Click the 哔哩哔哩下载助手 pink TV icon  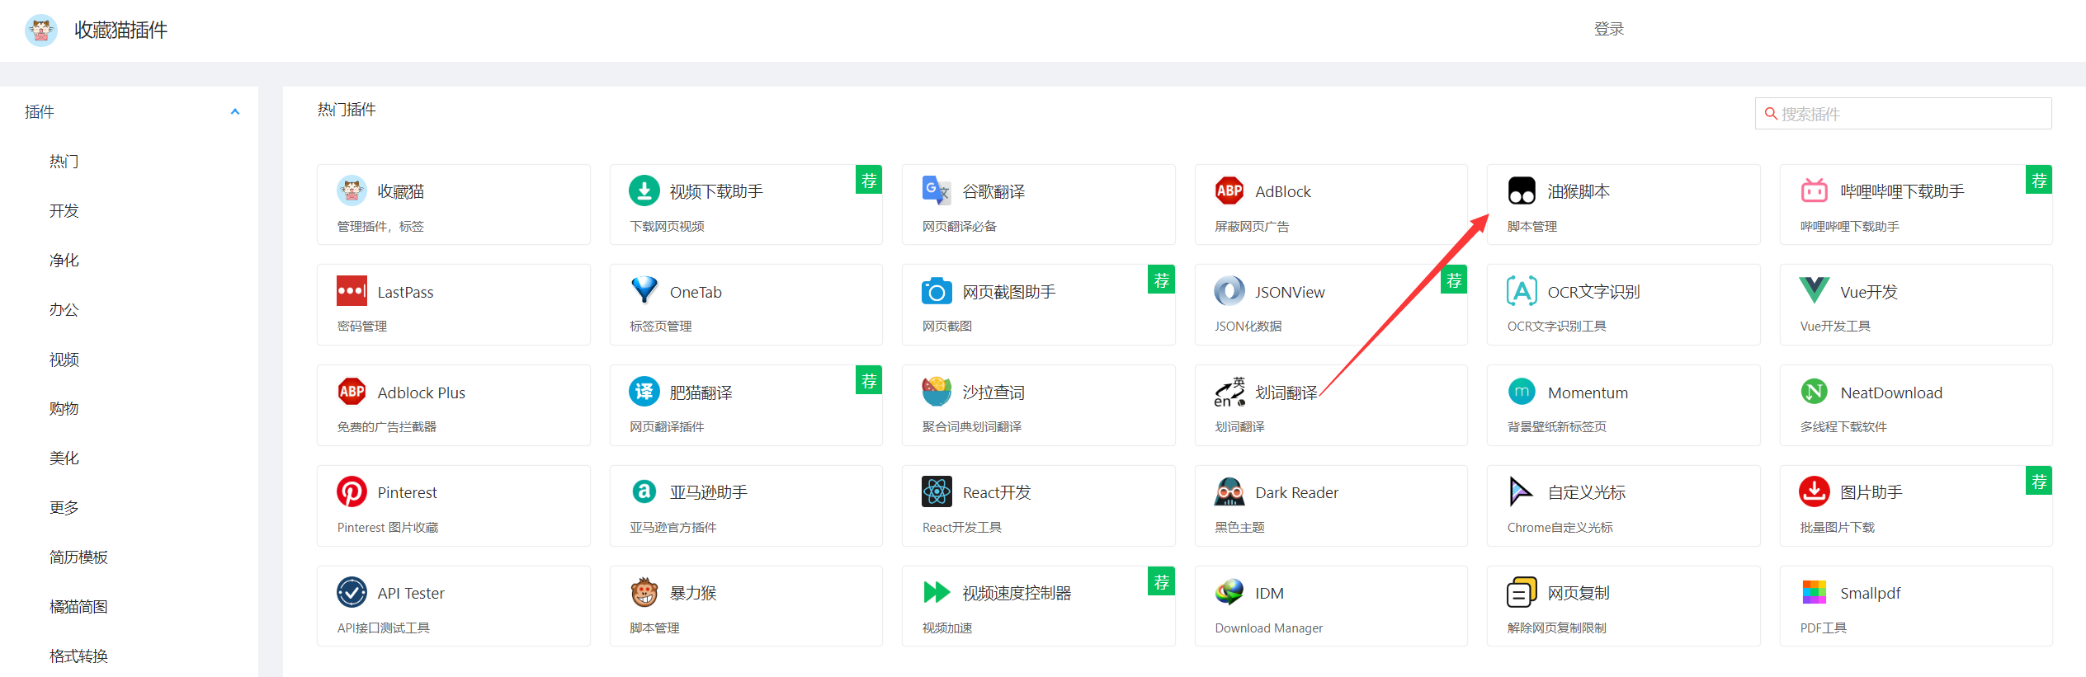[1814, 190]
